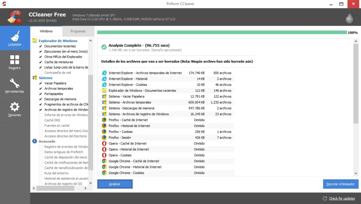The height and width of the screenshot is (204, 361).
Task: Open the Check for updates link
Action: (x=342, y=198)
